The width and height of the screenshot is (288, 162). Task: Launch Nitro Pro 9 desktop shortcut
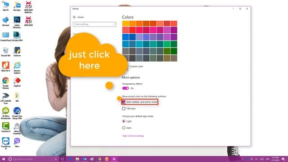pos(6,67)
